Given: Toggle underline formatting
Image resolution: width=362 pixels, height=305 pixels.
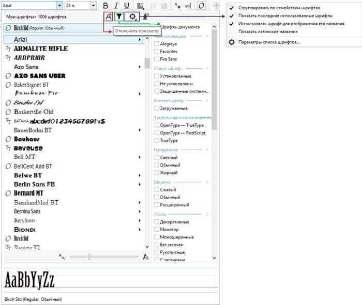Looking at the screenshot, I should click(x=127, y=5).
